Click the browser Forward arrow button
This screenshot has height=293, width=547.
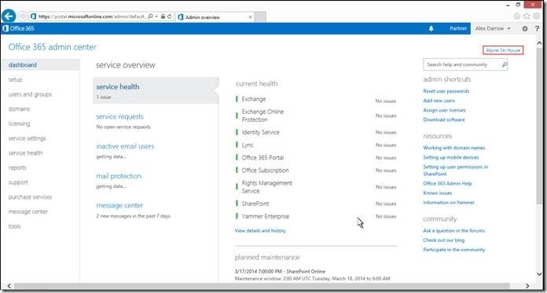[x=22, y=16]
